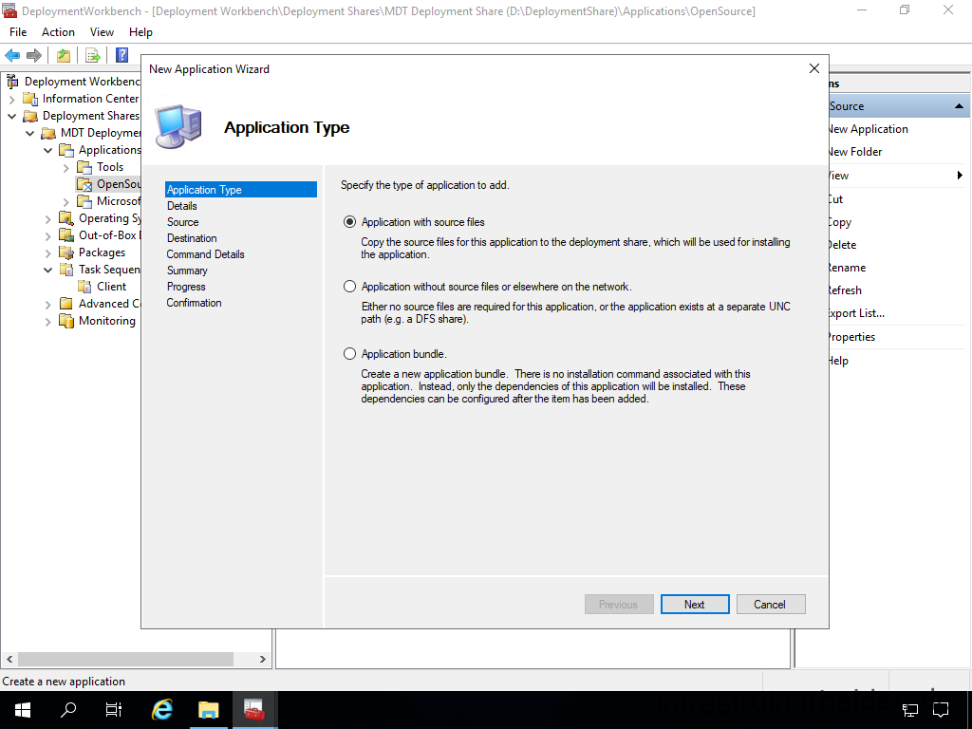Collapse MDT Deployment Share node
This screenshot has height=729, width=972.
(x=29, y=133)
